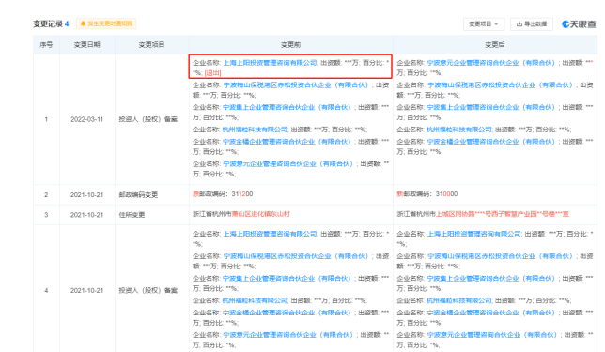Viewport: 605px width, 352px height.
Task: Open 宁波梅山保税港区赤松投资合伙企业 in the 2022-03-11 变更后 cell
Action: (500, 84)
